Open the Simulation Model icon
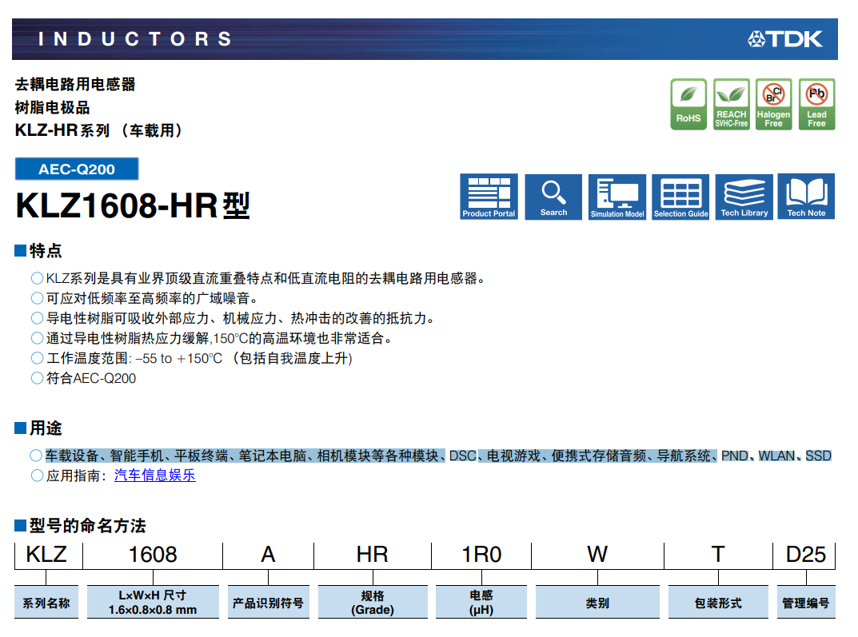The image size is (858, 637). (x=617, y=197)
